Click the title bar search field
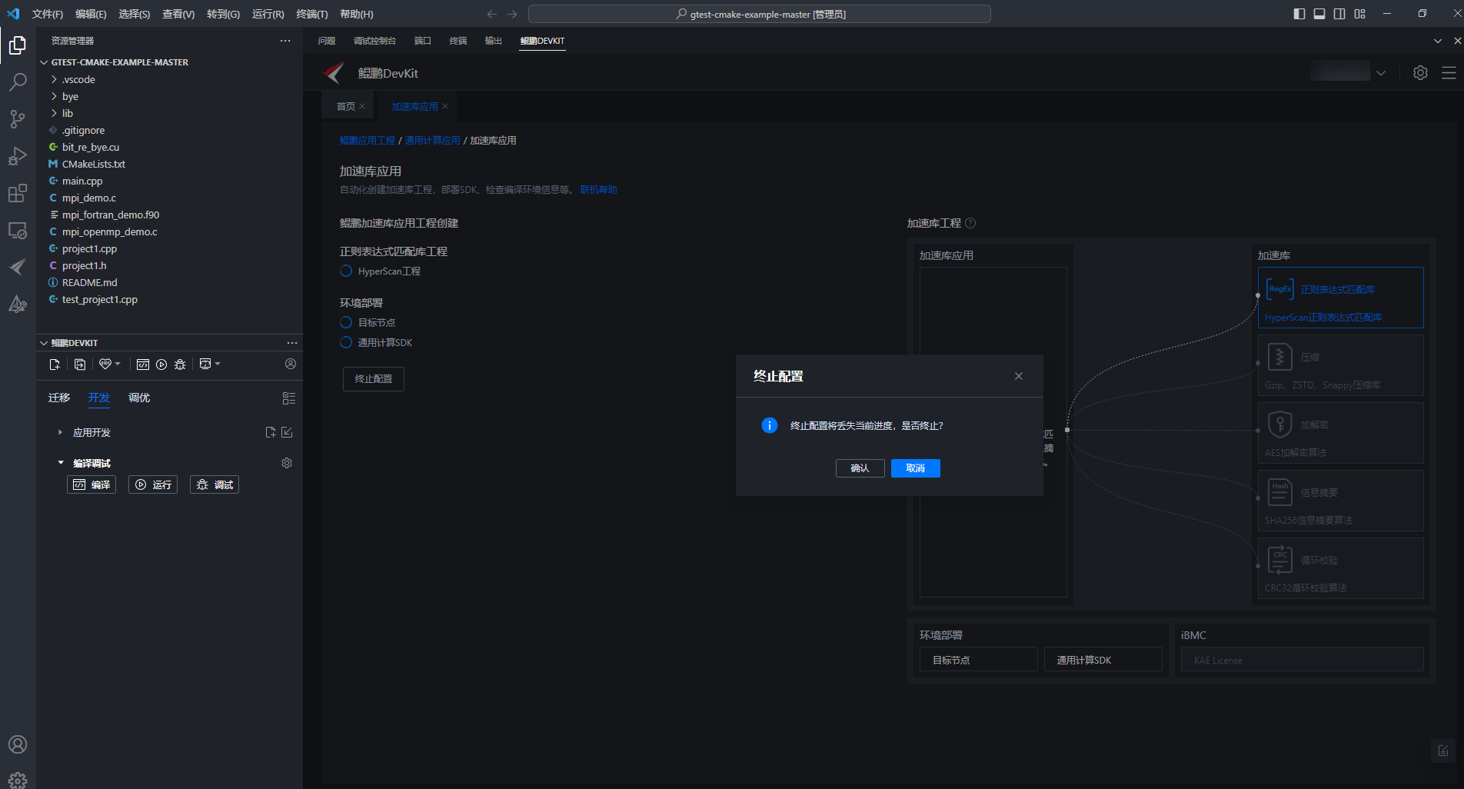The width and height of the screenshot is (1464, 789). [760, 14]
